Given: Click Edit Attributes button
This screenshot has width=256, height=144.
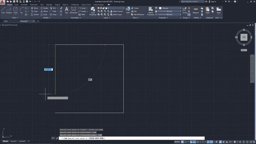Looking at the screenshot, I should (138, 14).
